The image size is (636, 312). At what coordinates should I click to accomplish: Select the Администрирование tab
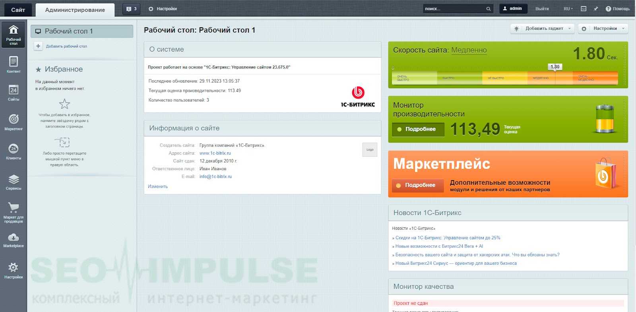(x=75, y=10)
